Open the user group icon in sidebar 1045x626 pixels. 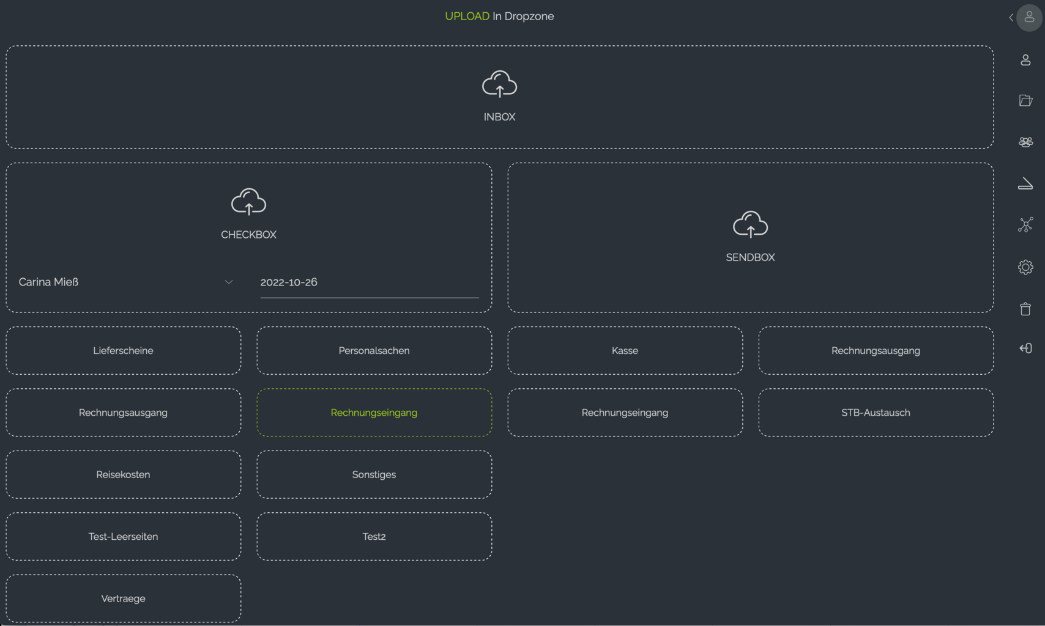coord(1025,142)
